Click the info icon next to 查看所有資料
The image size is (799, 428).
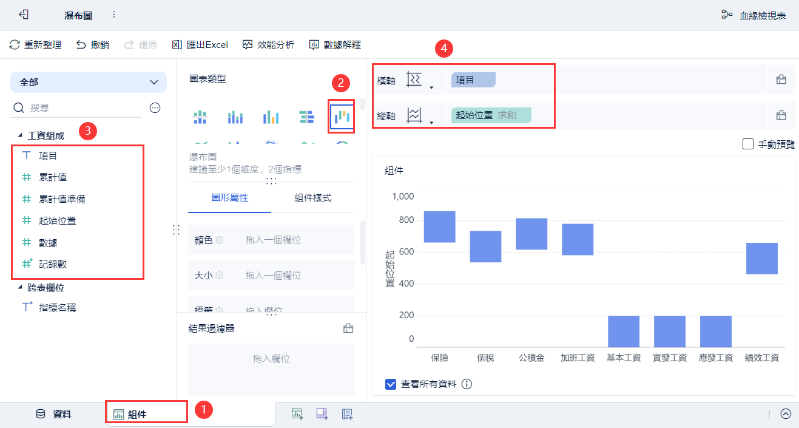pyautogui.click(x=467, y=384)
